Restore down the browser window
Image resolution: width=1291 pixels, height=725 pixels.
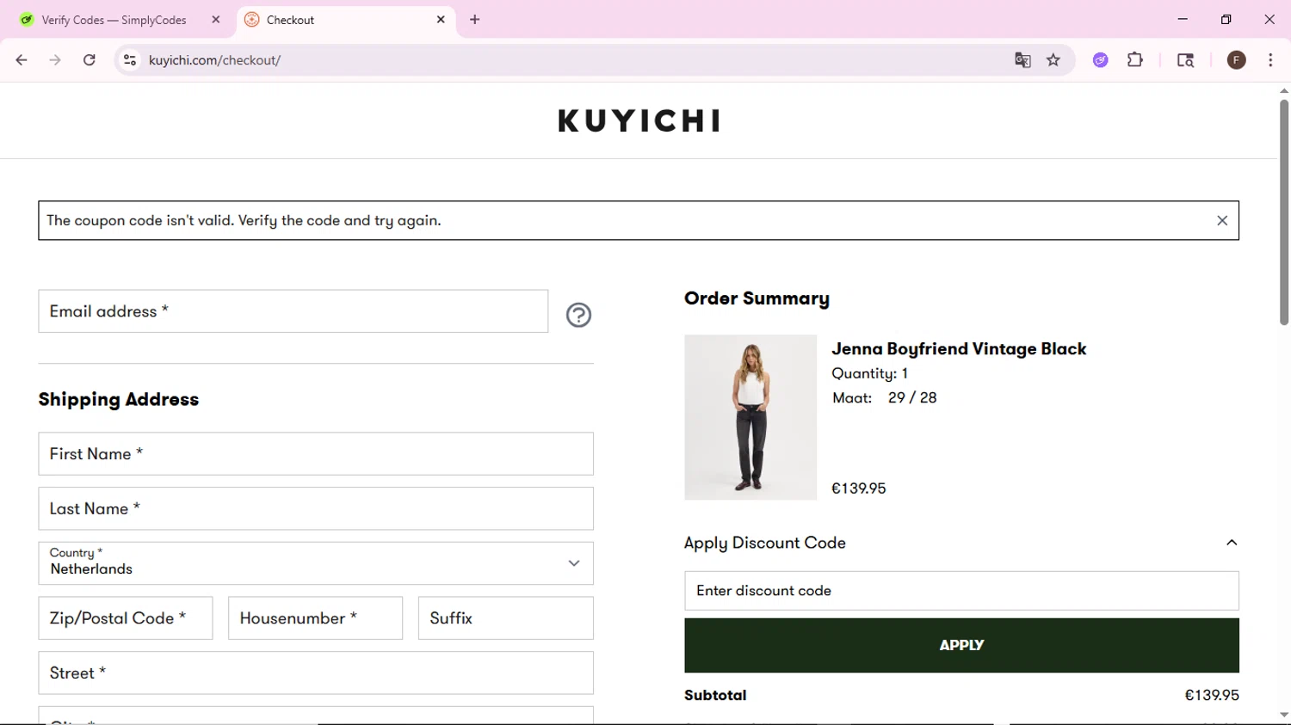tap(1226, 20)
